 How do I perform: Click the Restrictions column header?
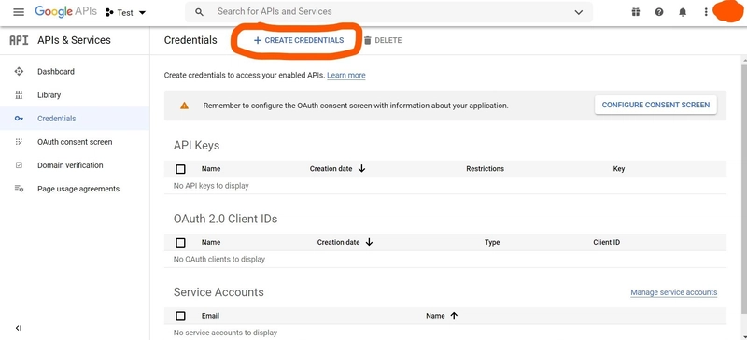485,169
